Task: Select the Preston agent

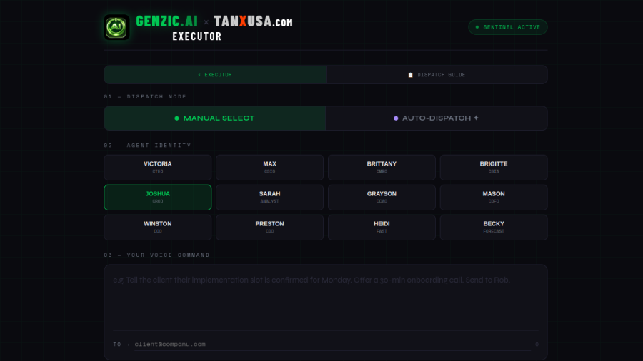Action: click(270, 227)
